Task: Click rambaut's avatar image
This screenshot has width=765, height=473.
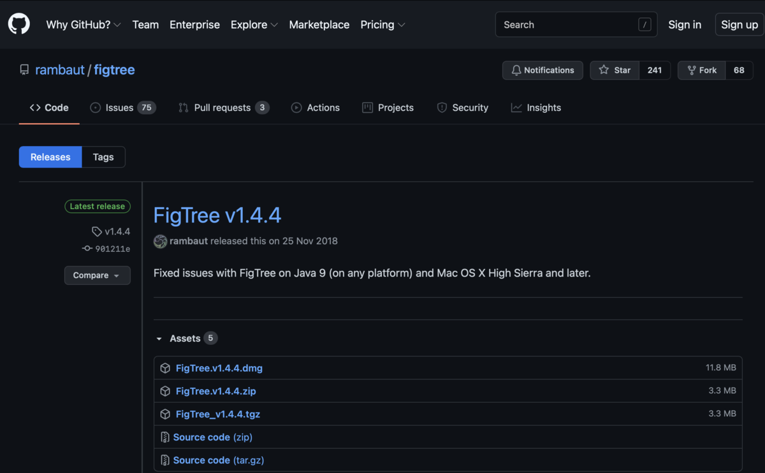Action: (x=160, y=241)
